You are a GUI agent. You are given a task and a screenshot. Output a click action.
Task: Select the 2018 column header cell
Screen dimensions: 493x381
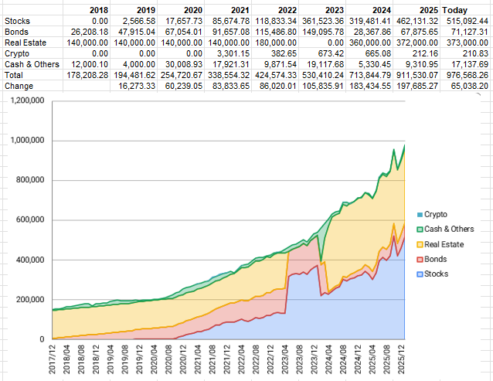99,9
